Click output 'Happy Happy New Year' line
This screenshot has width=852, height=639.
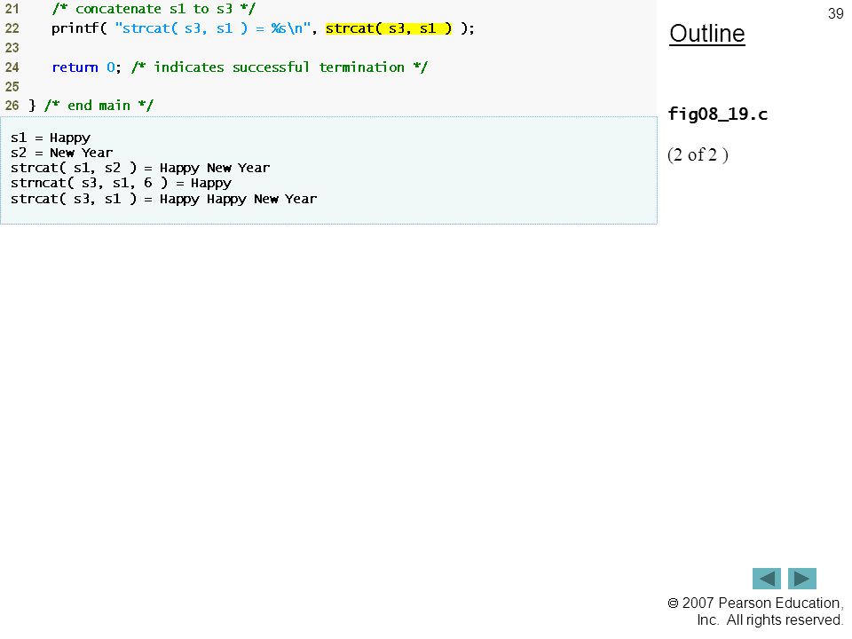click(x=163, y=199)
